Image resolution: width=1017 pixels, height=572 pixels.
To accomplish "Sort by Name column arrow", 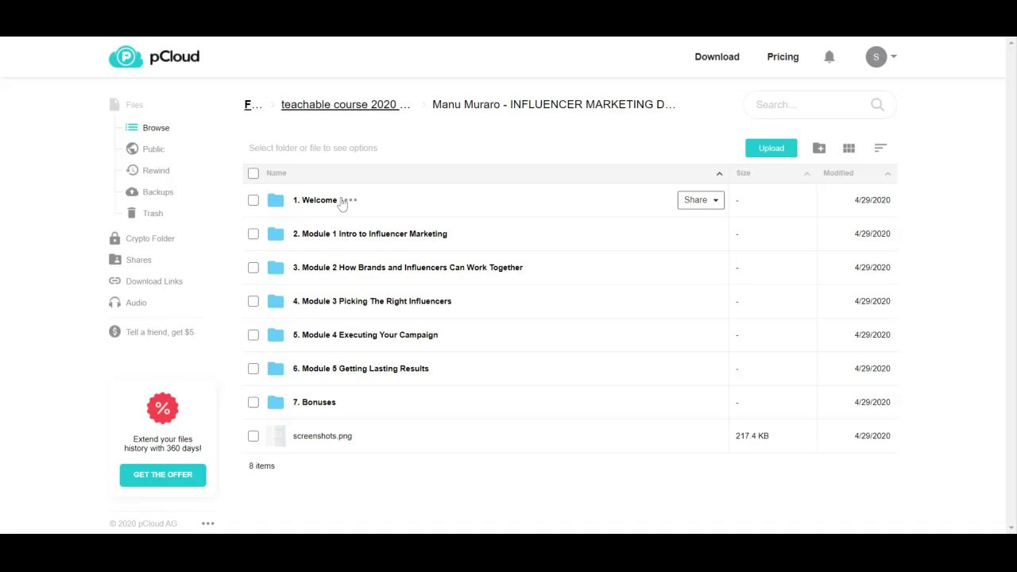I will 719,173.
